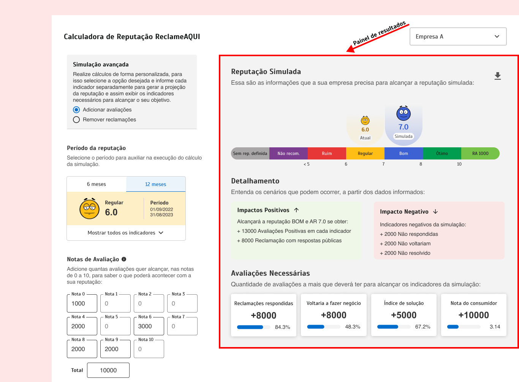Click the Nota 8 input field
This screenshot has height=382, width=519.
[82, 349]
